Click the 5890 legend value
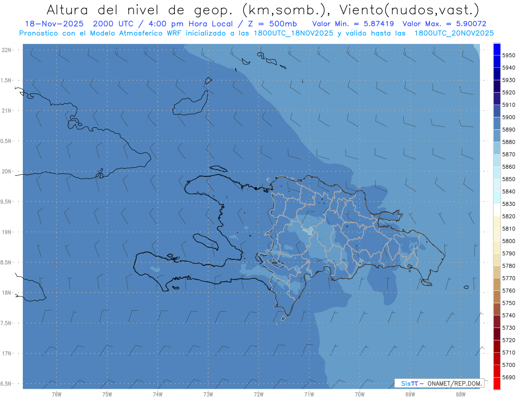 point(508,129)
